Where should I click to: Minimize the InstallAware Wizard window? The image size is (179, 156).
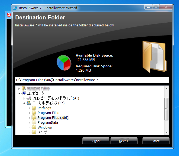[x=149, y=7]
